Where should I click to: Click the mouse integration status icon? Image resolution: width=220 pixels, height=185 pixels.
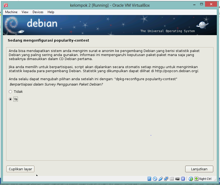tap(191, 179)
